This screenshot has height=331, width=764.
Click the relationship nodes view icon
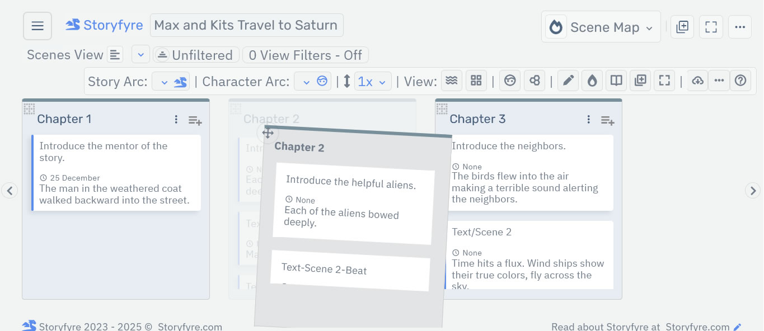[535, 80]
